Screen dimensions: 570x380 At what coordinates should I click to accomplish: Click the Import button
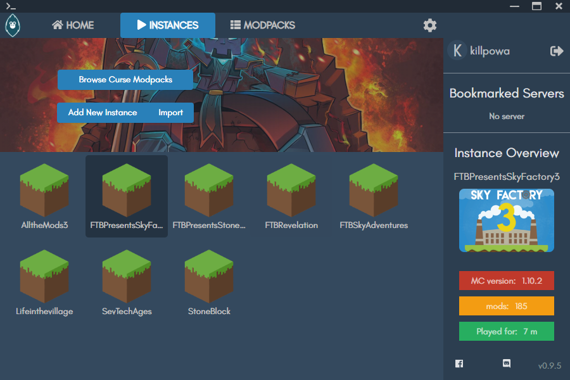170,113
